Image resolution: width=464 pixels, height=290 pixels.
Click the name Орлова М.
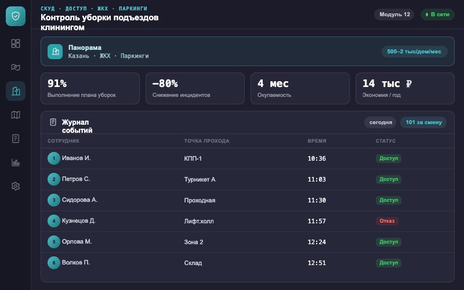tap(77, 241)
